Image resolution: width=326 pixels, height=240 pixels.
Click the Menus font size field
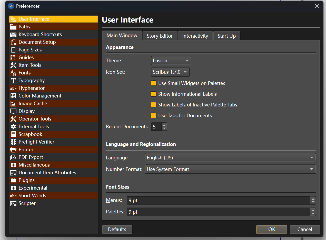click(x=218, y=201)
